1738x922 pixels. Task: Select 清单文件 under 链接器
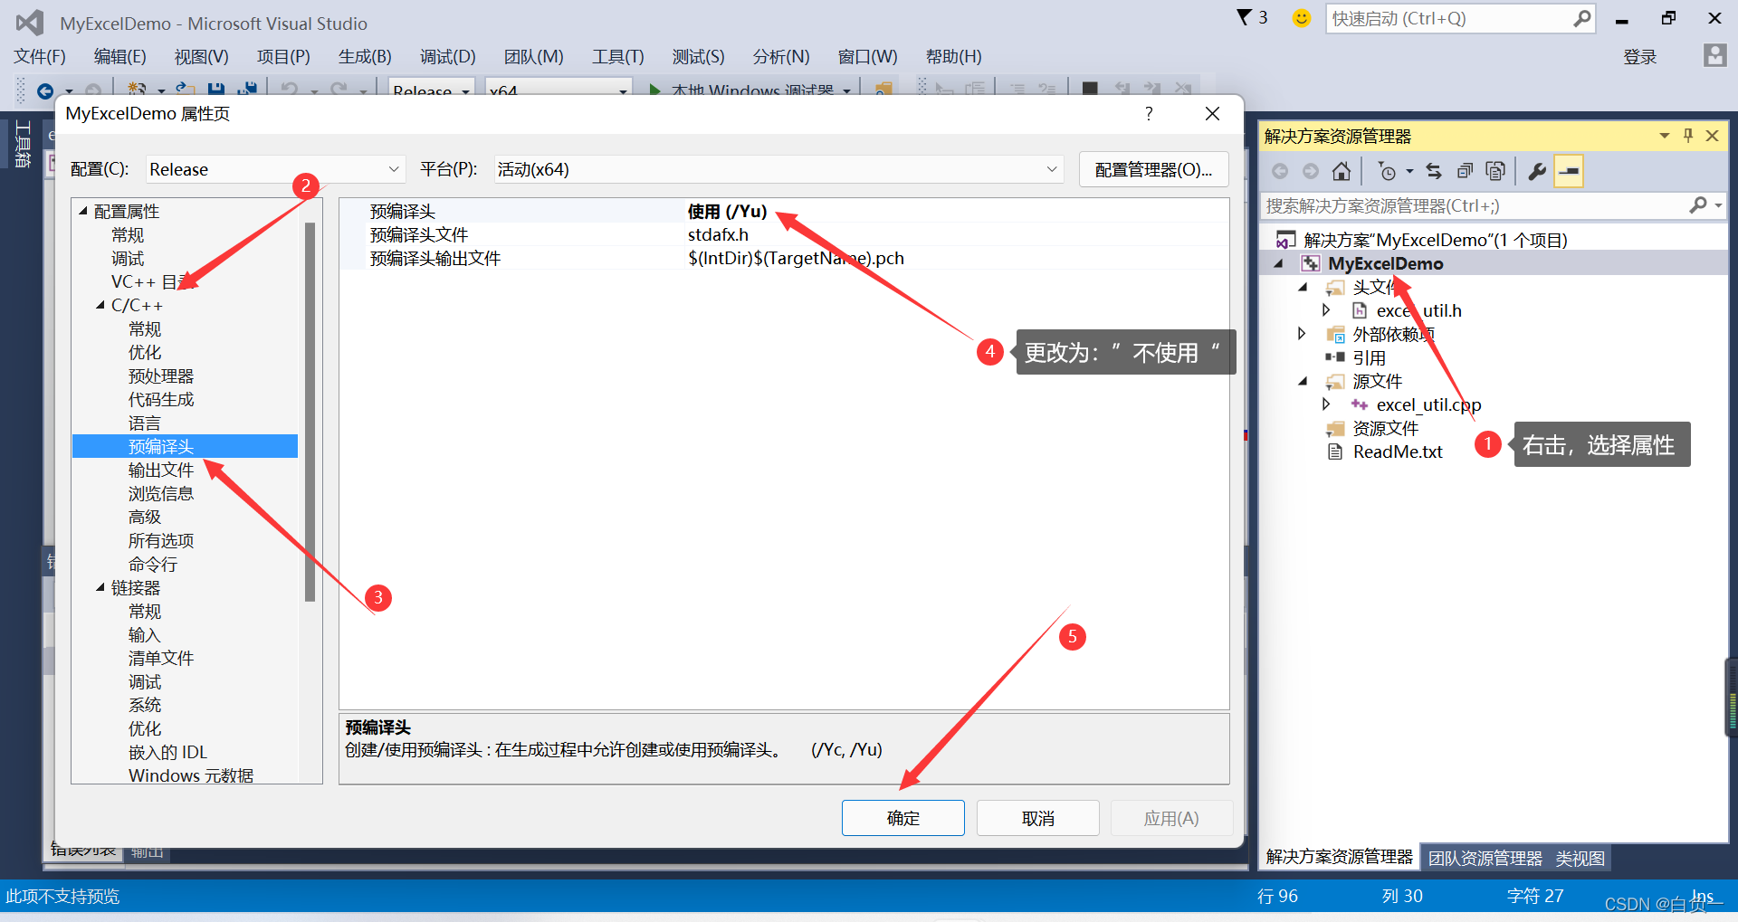pos(161,658)
